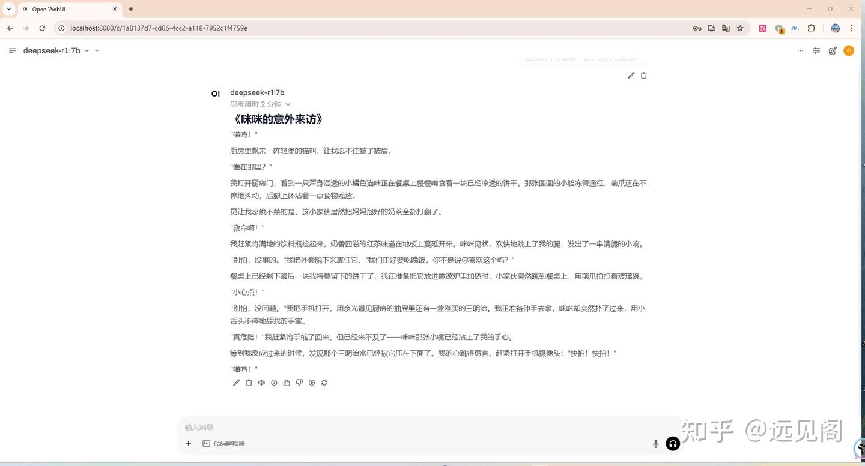Regenerate the deepseek-r1 response
The image size is (865, 466).
click(x=324, y=383)
